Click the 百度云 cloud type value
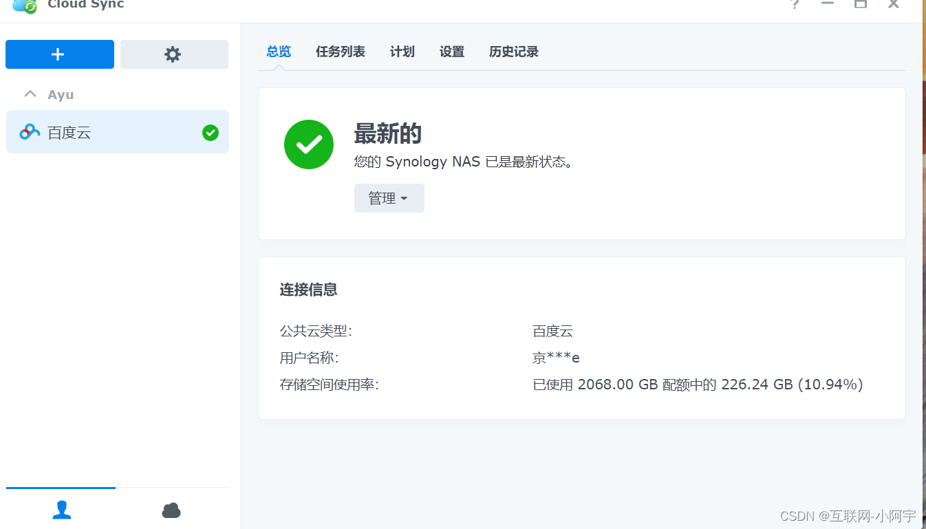 click(x=553, y=331)
